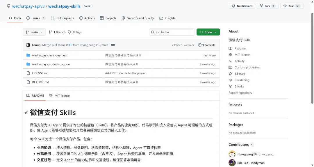Click the LICENSE.md file icon

[28, 73]
